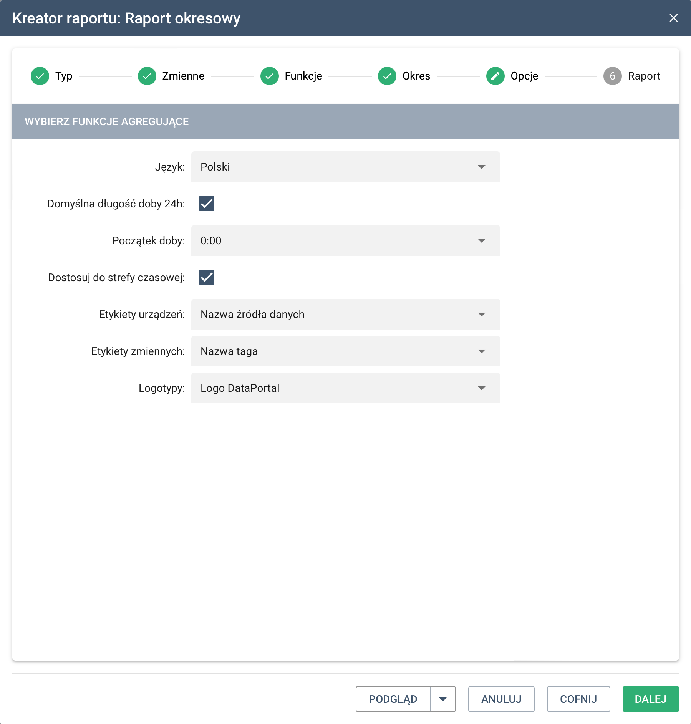This screenshot has height=724, width=691.
Task: Open the Zmienne step
Action: (183, 76)
